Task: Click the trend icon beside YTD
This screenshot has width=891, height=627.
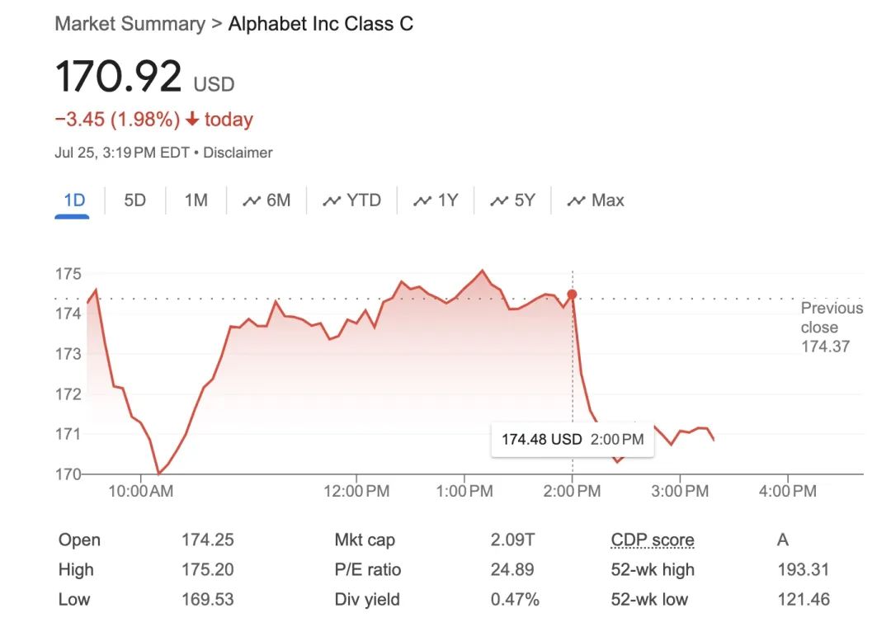Action: [x=332, y=201]
